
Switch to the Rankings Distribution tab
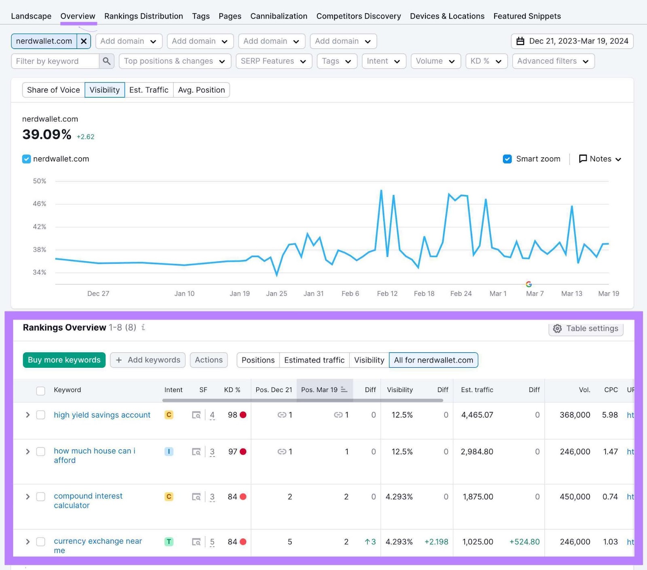coord(144,16)
